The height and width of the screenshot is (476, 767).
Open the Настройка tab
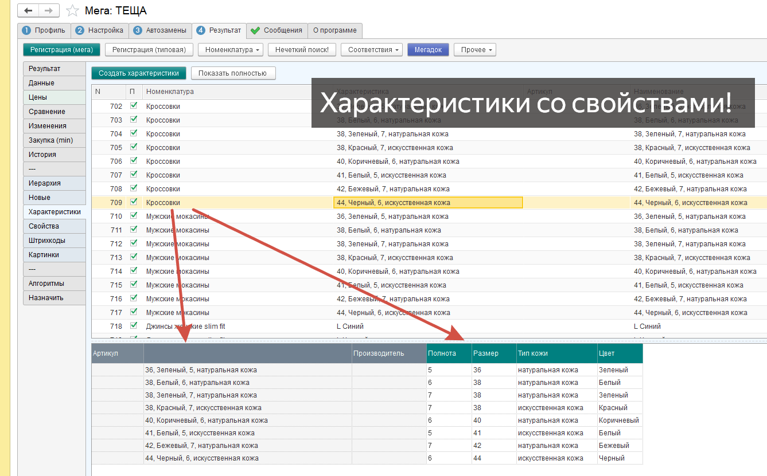pos(100,30)
